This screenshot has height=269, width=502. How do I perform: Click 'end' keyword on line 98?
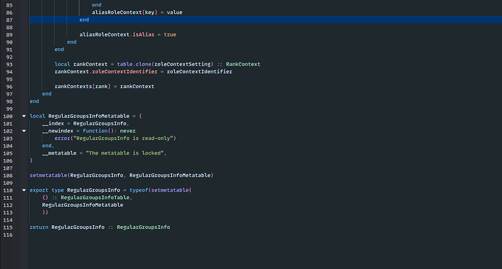34,101
